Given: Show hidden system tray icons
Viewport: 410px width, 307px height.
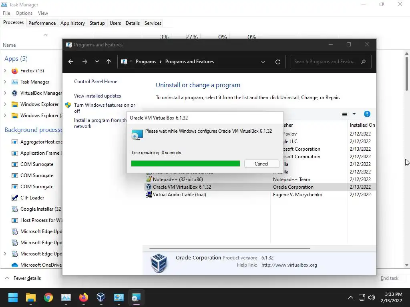Looking at the screenshot, I should coord(351,297).
